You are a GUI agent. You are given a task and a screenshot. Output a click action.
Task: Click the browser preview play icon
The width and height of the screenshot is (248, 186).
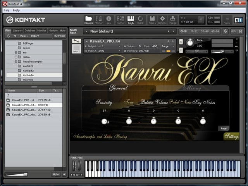coord(64,174)
